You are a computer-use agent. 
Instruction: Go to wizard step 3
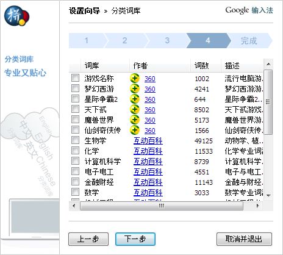pos(167,40)
